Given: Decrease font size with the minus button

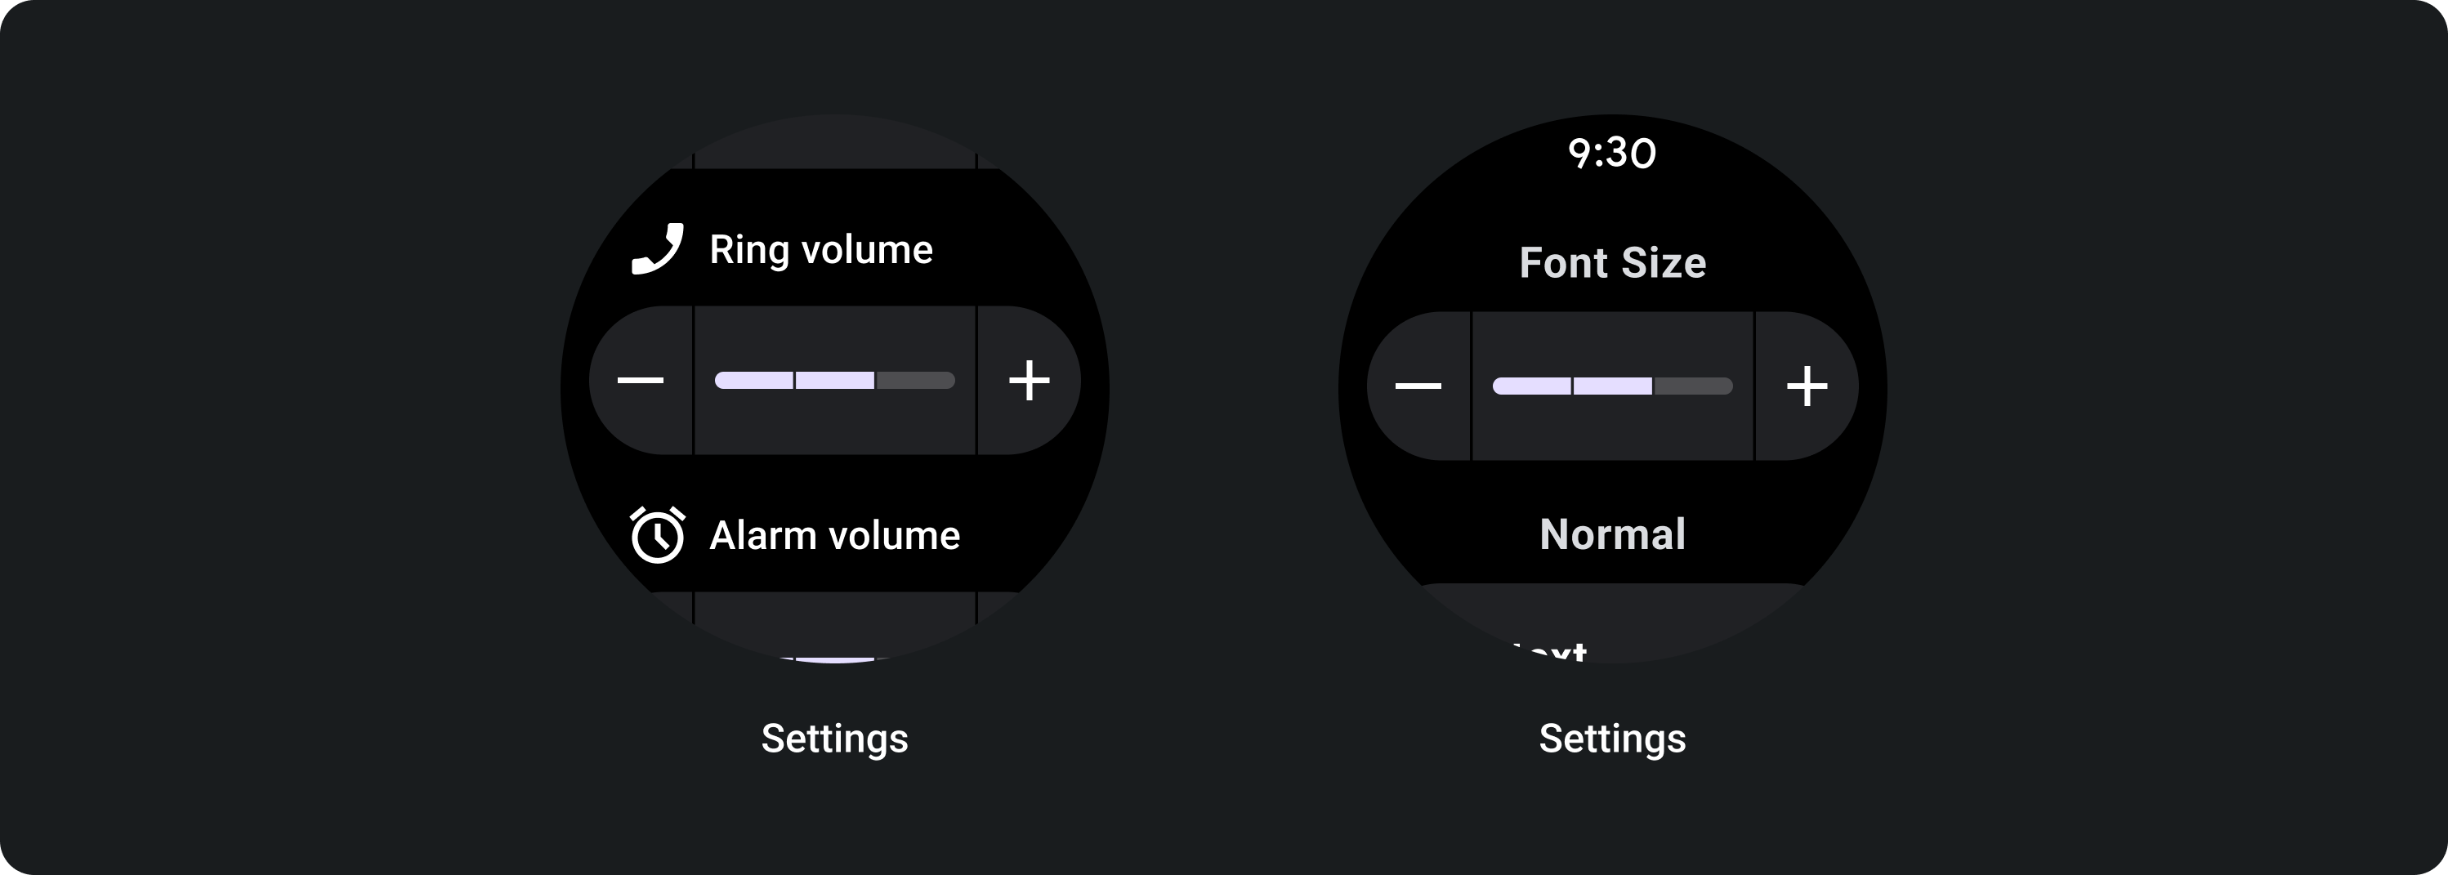Looking at the screenshot, I should pyautogui.click(x=1418, y=386).
